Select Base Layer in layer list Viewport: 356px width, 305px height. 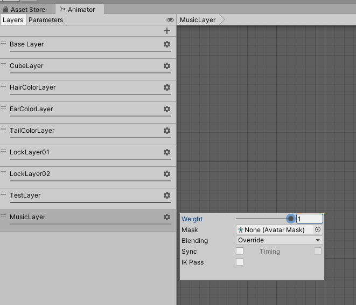click(x=88, y=47)
